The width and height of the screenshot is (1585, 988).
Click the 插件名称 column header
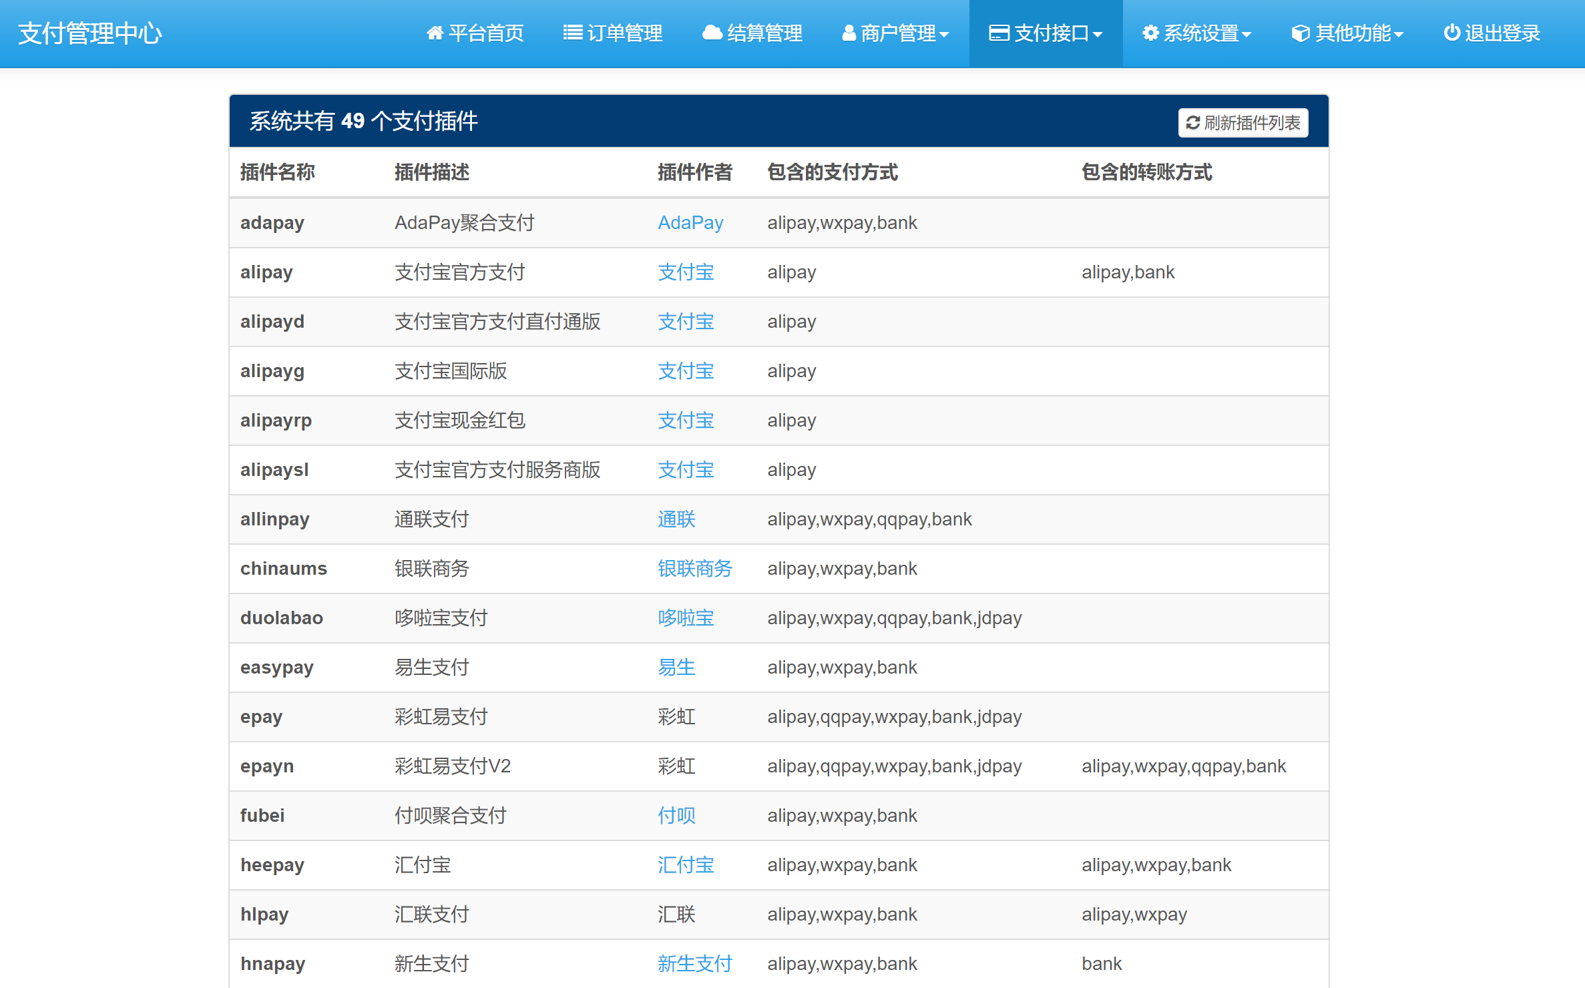click(278, 172)
